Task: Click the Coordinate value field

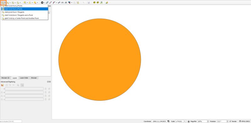Action: coord(159,121)
